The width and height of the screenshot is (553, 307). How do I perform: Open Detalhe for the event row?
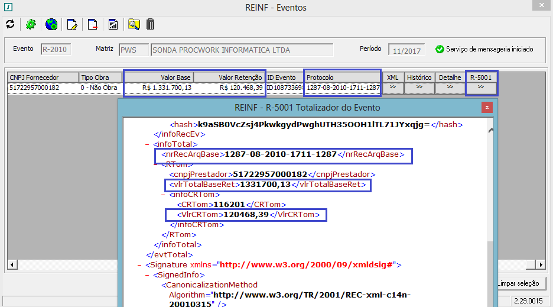[x=450, y=88]
